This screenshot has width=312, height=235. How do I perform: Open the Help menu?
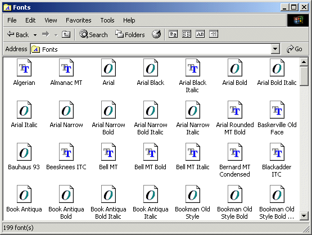[129, 20]
